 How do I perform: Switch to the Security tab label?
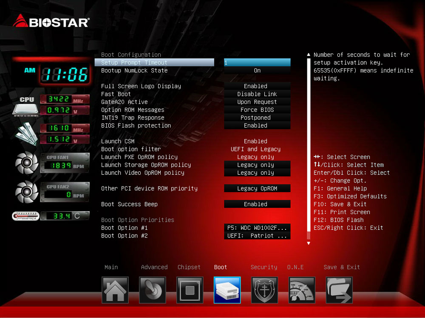tap(263, 267)
